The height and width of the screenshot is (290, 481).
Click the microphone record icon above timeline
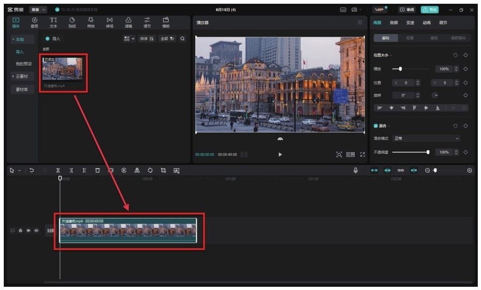[356, 170]
